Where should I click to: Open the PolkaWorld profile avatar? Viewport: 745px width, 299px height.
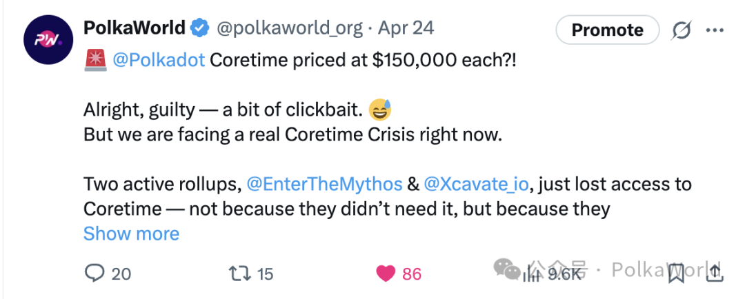[48, 40]
